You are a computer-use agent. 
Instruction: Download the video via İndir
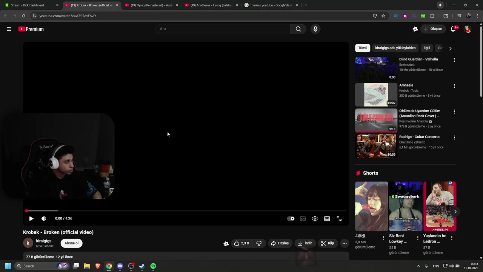[x=305, y=243]
